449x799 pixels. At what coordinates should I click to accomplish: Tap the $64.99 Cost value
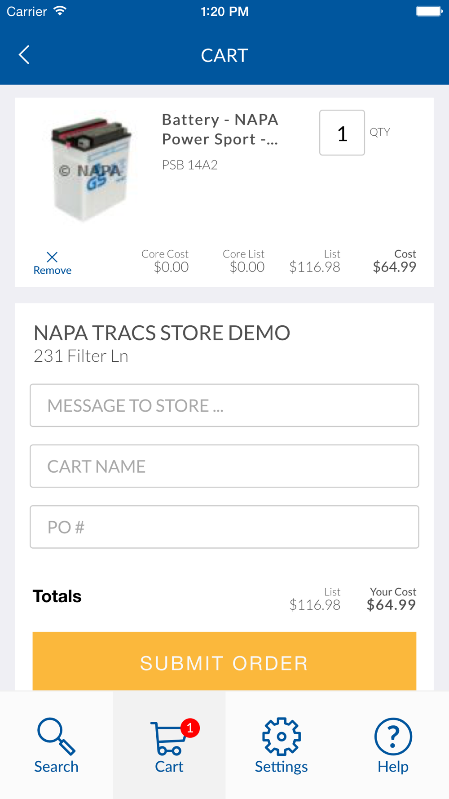(x=395, y=267)
